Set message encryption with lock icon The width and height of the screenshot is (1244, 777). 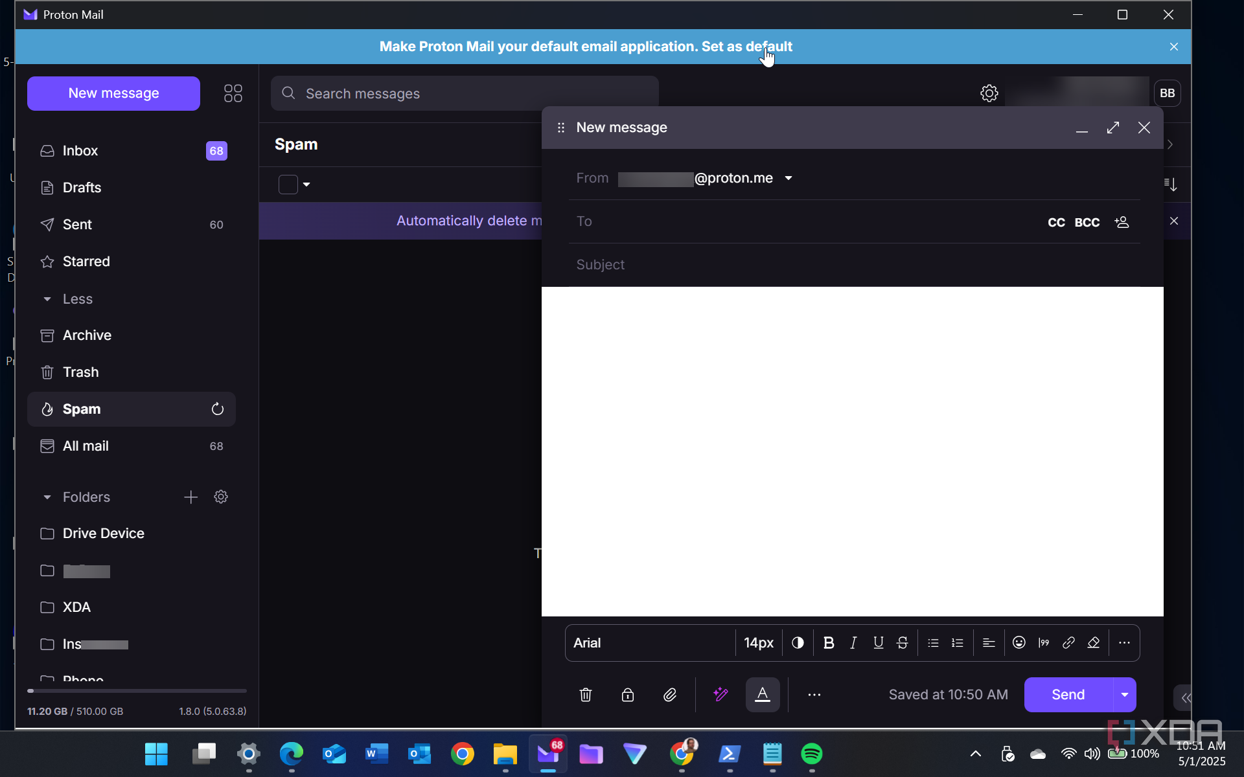[x=628, y=695]
